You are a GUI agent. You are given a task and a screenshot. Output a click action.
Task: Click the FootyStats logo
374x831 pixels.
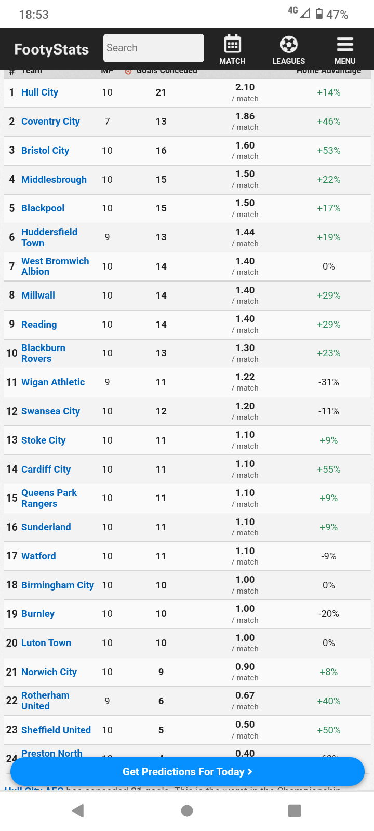pos(51,49)
